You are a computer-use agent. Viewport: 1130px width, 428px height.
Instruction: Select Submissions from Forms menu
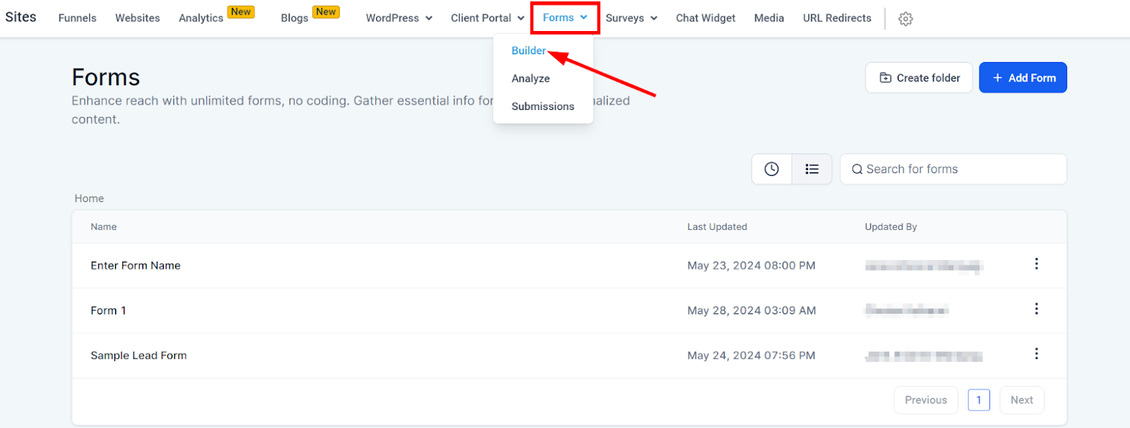point(542,106)
